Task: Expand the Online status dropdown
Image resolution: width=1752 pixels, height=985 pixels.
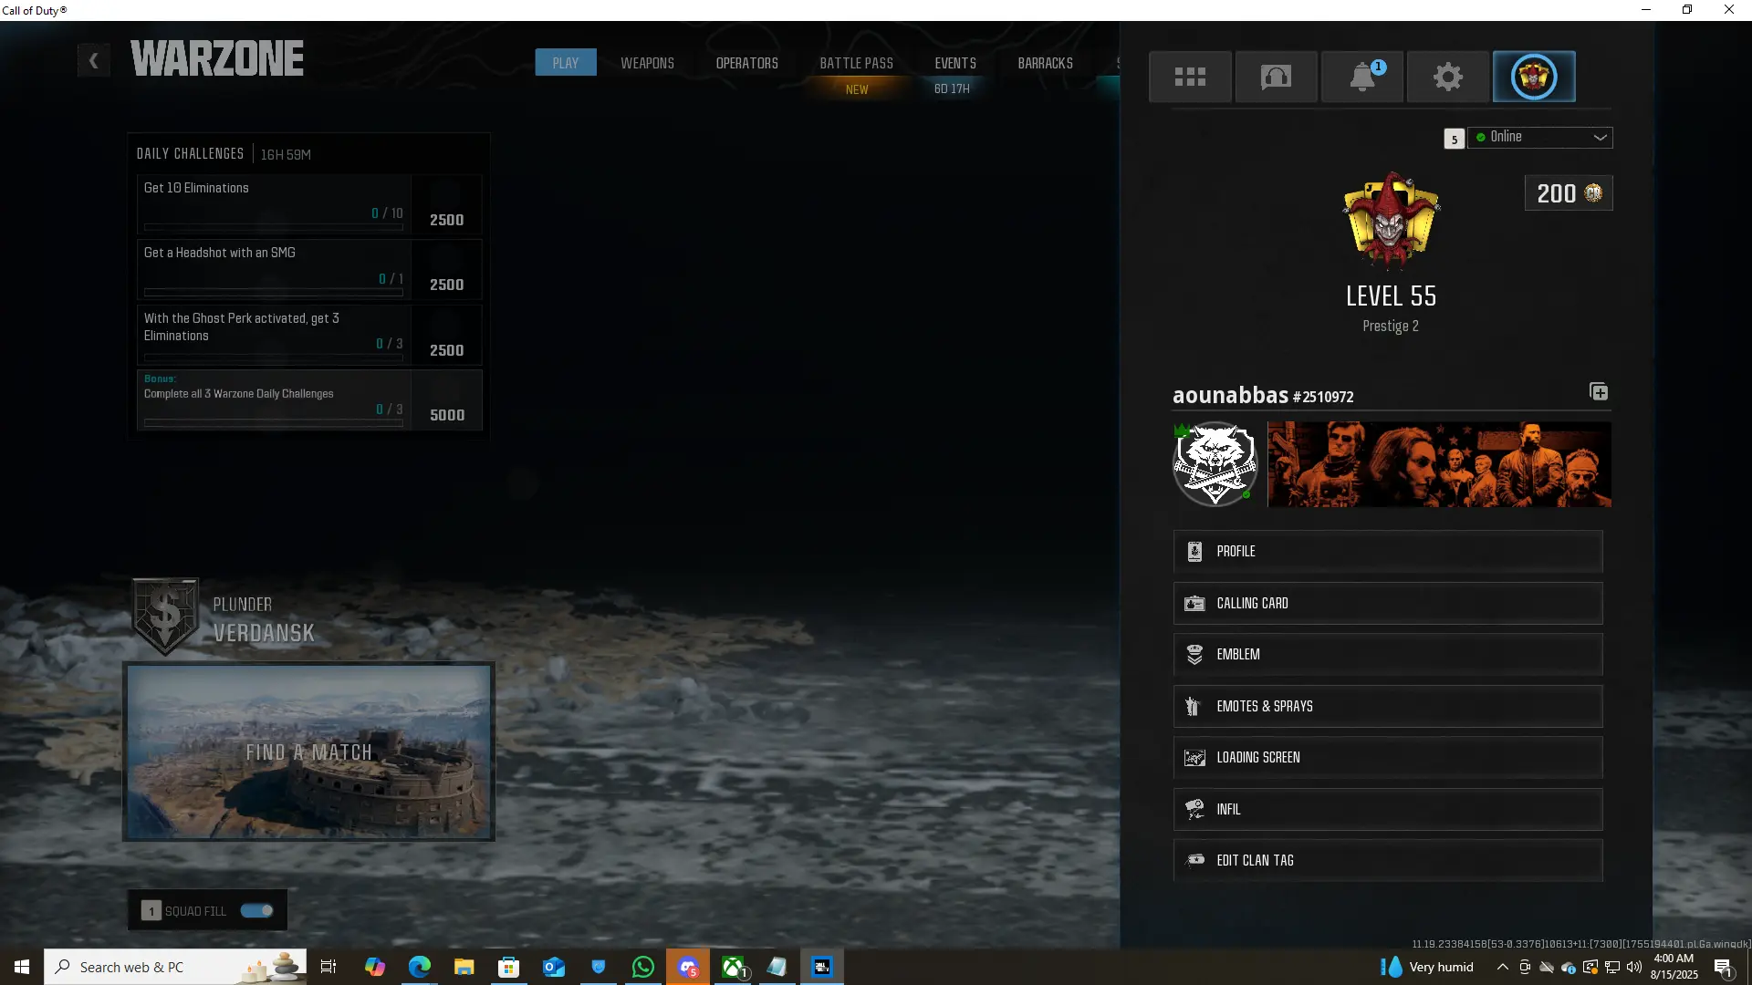Action: coord(1540,137)
